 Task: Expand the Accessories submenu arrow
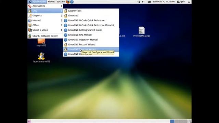tap(62, 6)
